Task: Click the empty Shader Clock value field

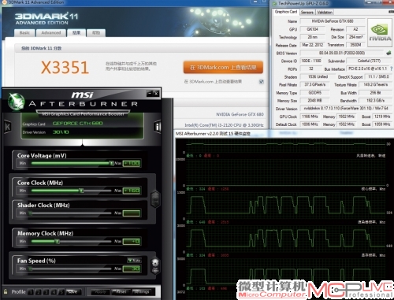Action: pyautogui.click(x=132, y=213)
